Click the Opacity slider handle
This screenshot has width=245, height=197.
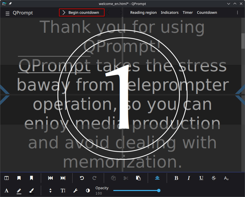pos(159,190)
